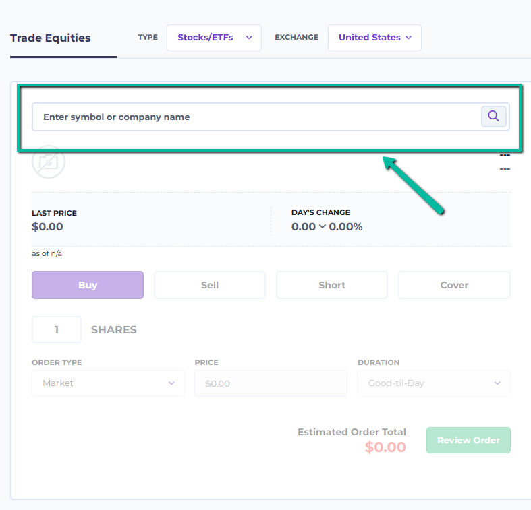
Task: Click the Review Order button
Action: click(468, 440)
